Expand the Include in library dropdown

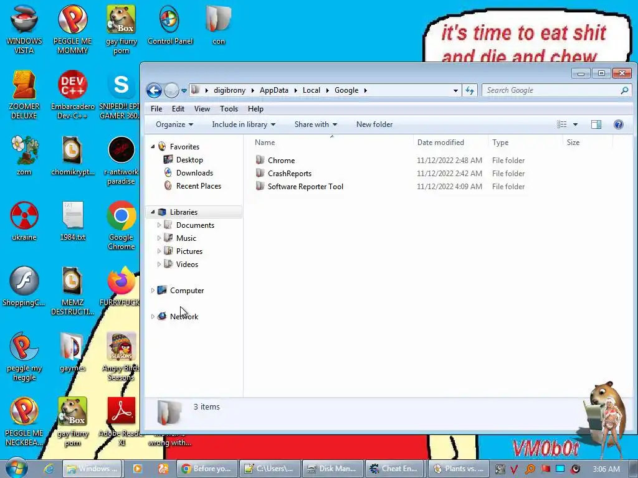244,124
